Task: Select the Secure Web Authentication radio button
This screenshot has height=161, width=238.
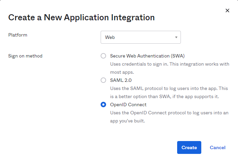Action: 103,56
